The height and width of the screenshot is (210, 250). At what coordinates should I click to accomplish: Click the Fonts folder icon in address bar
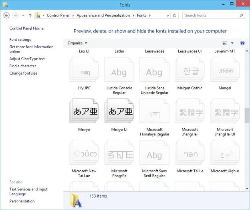pos(38,15)
